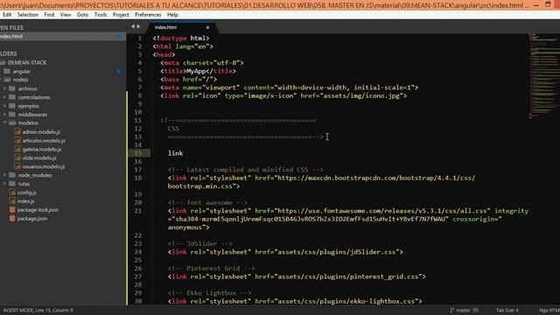Click the ekko-lightbox.css href text
The width and height of the screenshot is (560, 315).
click(x=346, y=301)
